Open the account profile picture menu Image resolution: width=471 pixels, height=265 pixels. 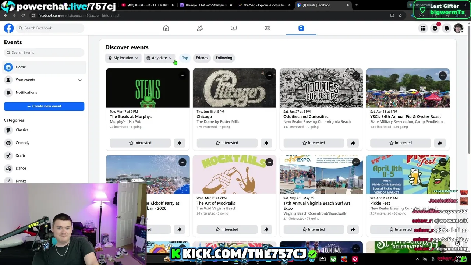click(458, 28)
